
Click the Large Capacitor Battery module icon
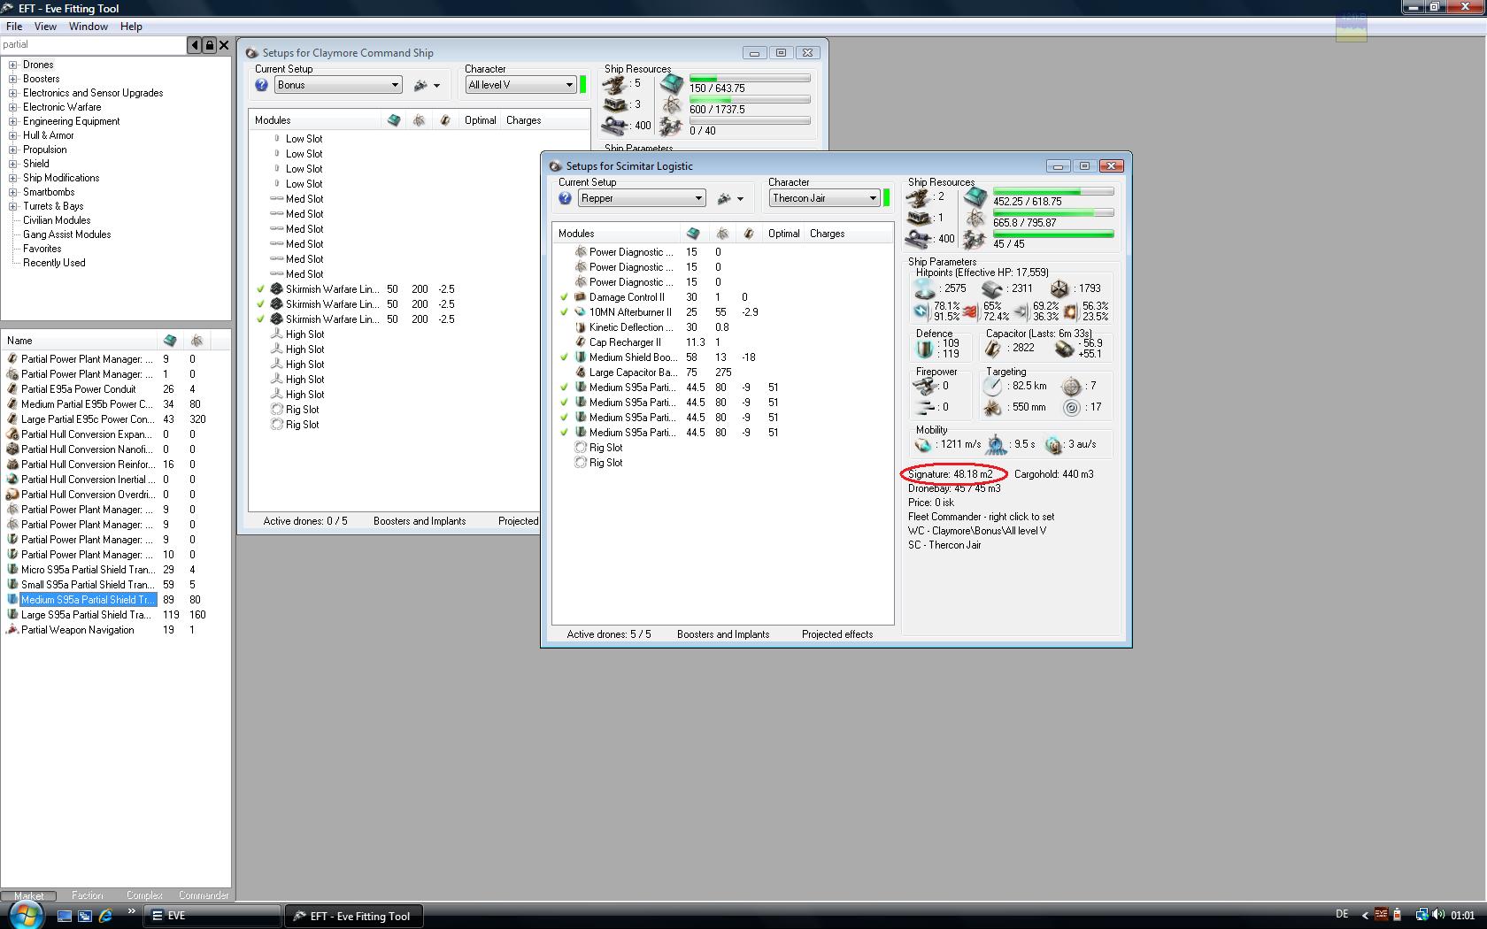coord(581,372)
